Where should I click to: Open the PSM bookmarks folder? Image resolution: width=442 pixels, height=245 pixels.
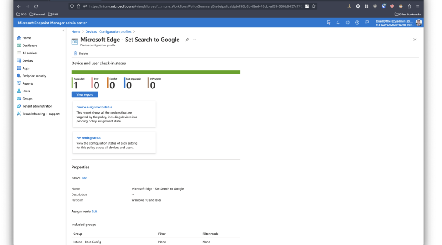(x=53, y=14)
